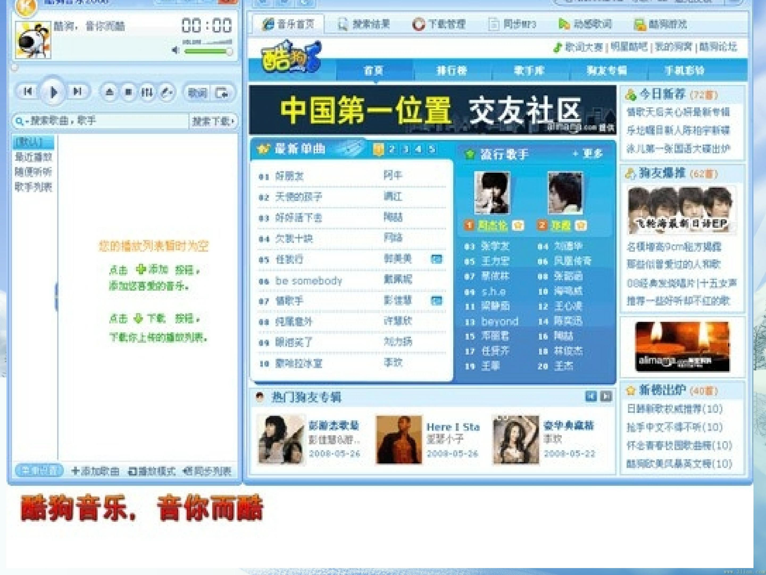Open the 播放模式 play mode menu

click(x=152, y=471)
